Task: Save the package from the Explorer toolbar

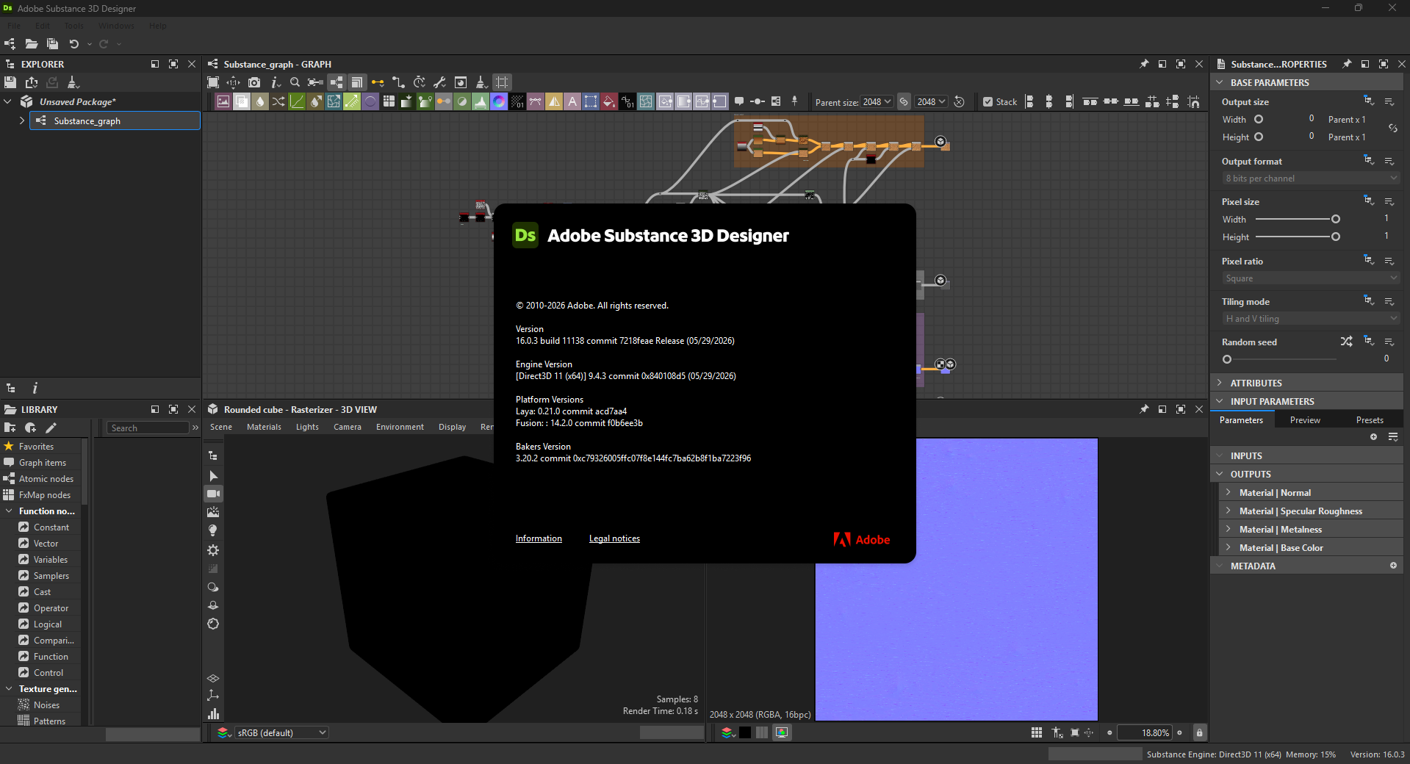Action: 10,82
